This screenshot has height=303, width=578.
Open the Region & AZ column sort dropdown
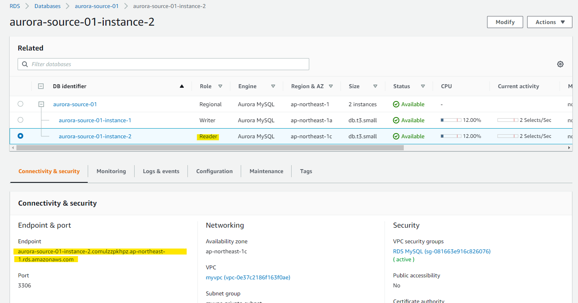tap(331, 86)
